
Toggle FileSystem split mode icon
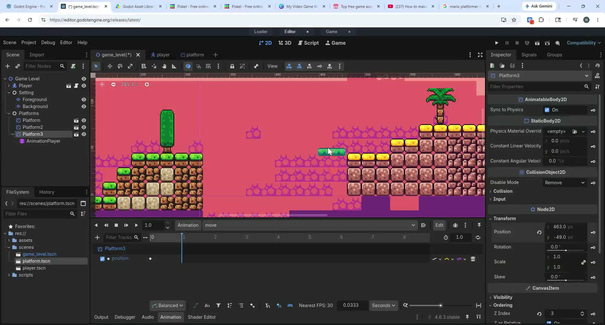[x=83, y=203]
